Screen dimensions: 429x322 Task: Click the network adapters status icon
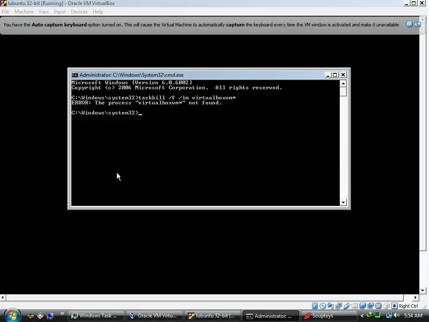(x=339, y=306)
